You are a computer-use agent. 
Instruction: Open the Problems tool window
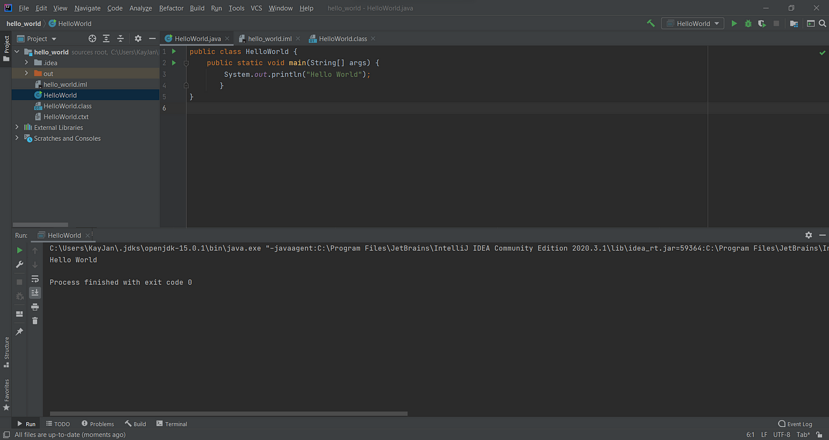pos(98,424)
